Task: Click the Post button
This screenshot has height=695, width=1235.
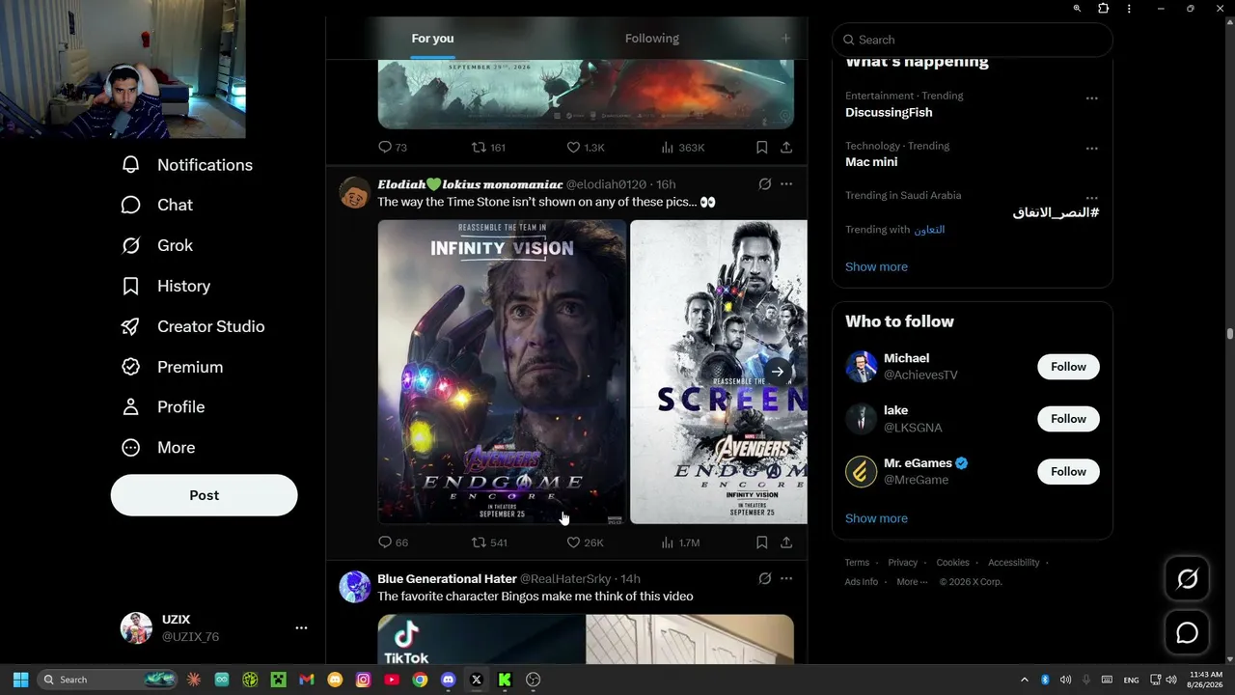Action: pyautogui.click(x=205, y=495)
